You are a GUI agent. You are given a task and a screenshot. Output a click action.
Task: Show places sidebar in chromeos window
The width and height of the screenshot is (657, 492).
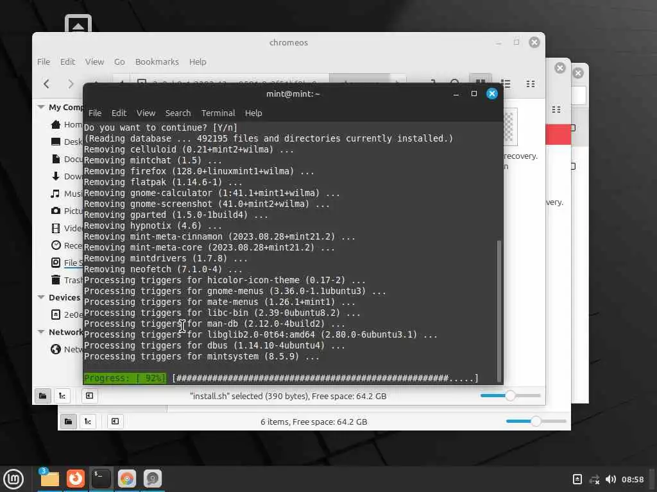pyautogui.click(x=43, y=396)
